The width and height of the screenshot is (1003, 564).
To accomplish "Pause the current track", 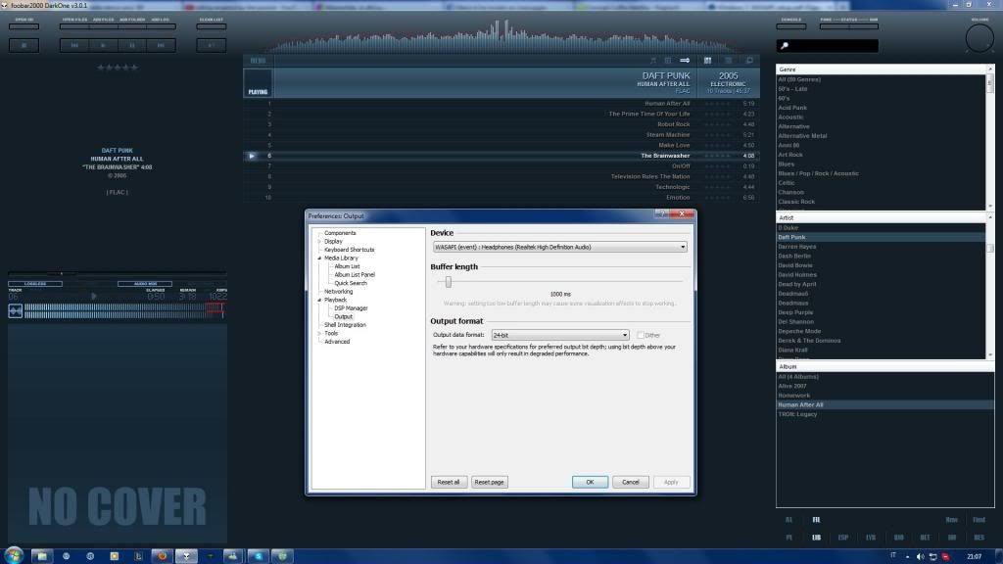I will pos(132,45).
